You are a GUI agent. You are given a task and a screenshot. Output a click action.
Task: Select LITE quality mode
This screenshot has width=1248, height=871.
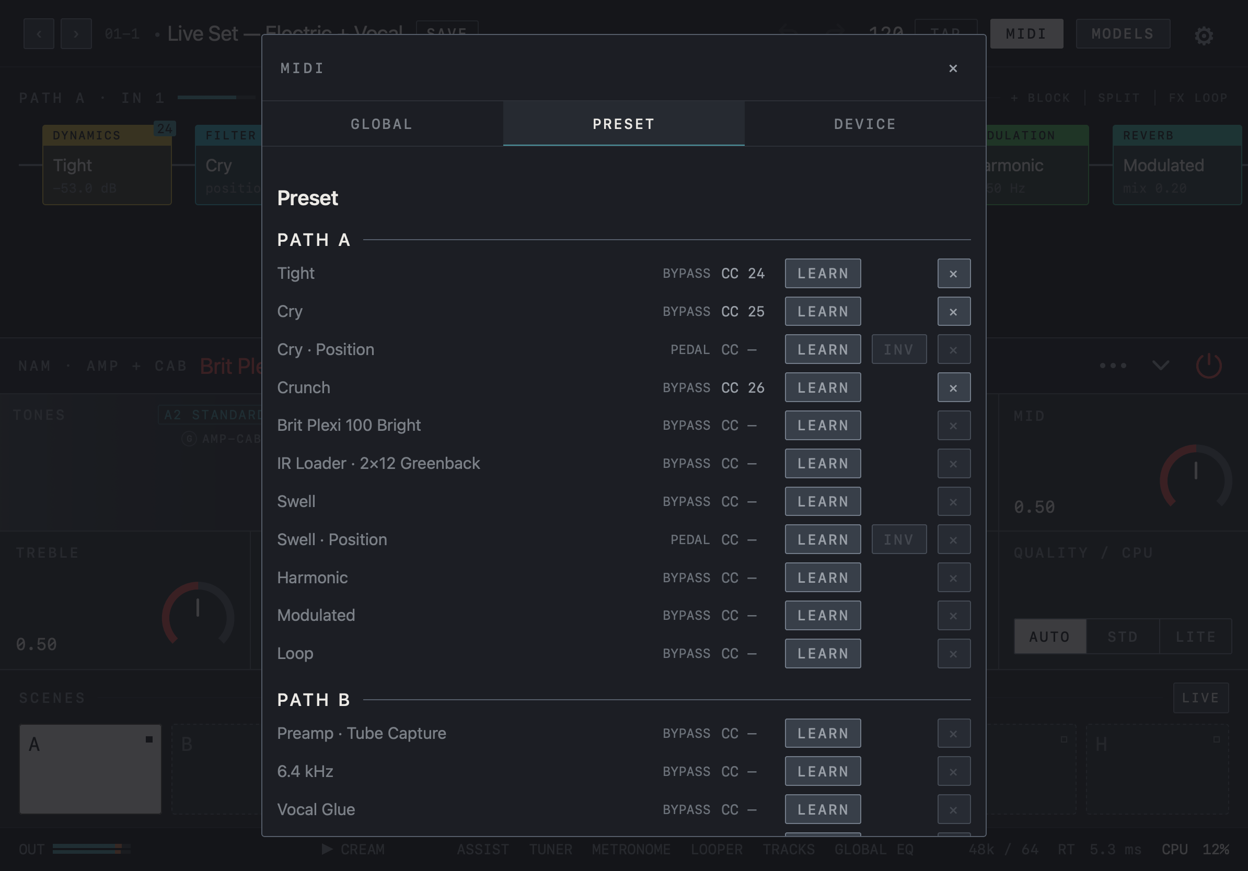pos(1195,637)
